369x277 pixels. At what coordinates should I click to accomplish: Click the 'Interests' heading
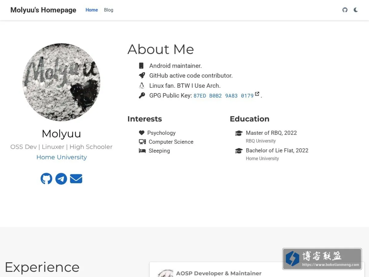click(145, 119)
